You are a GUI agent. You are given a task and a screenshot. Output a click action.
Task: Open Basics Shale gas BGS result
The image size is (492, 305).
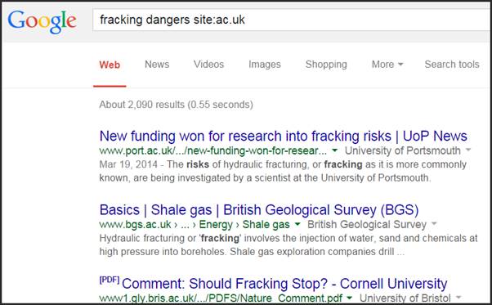259,210
